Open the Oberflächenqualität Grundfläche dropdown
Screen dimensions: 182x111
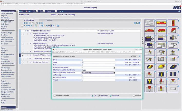[x=114, y=70]
